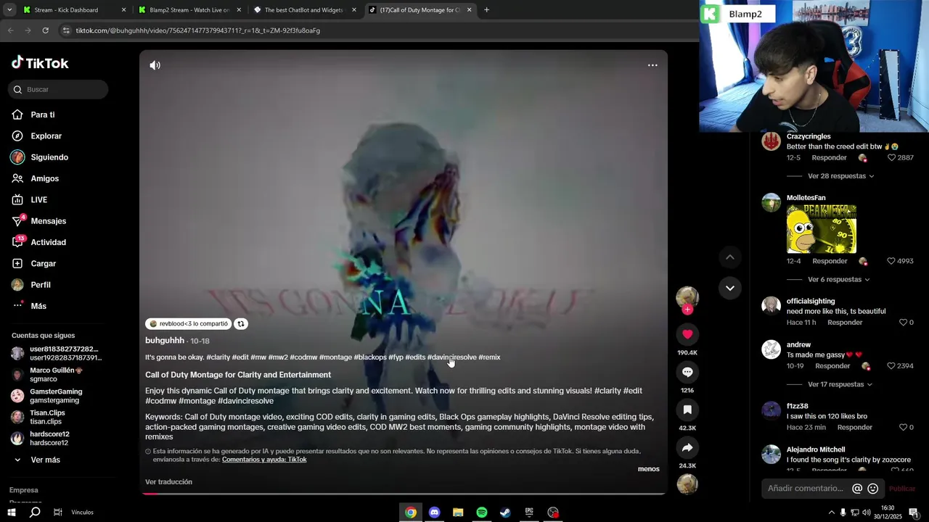The height and width of the screenshot is (522, 929).
Task: Click video progress bar
Action: (x=404, y=494)
